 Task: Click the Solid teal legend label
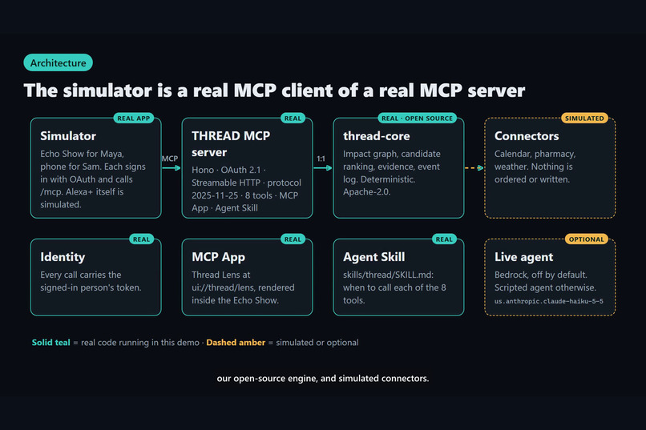pos(51,343)
